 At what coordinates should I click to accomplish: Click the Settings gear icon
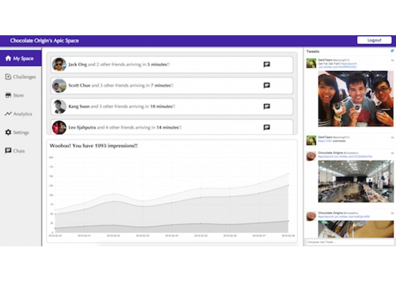tap(8, 132)
